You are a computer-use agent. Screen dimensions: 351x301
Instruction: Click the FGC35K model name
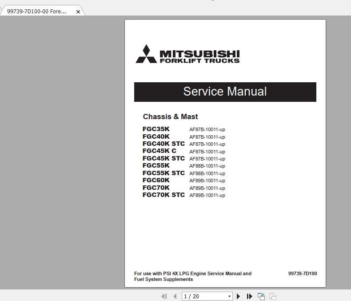(156, 129)
